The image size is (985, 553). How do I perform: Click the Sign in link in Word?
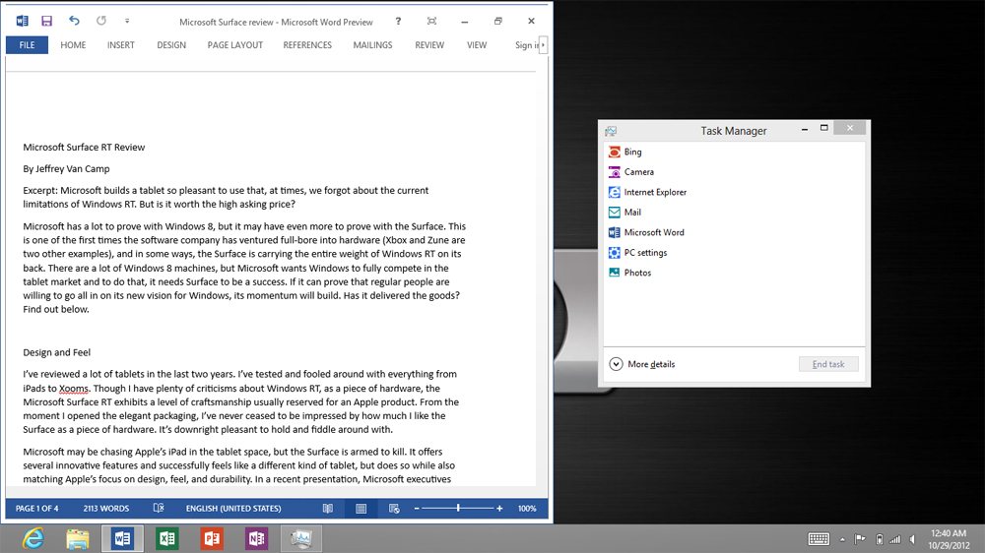[526, 45]
